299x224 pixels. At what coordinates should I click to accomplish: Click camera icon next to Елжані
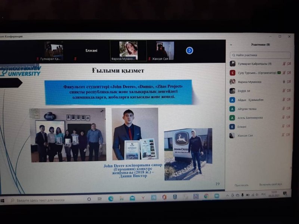click(289, 127)
